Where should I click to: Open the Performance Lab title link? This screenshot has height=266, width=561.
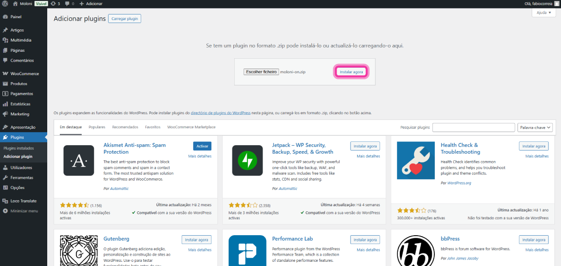pyautogui.click(x=293, y=239)
